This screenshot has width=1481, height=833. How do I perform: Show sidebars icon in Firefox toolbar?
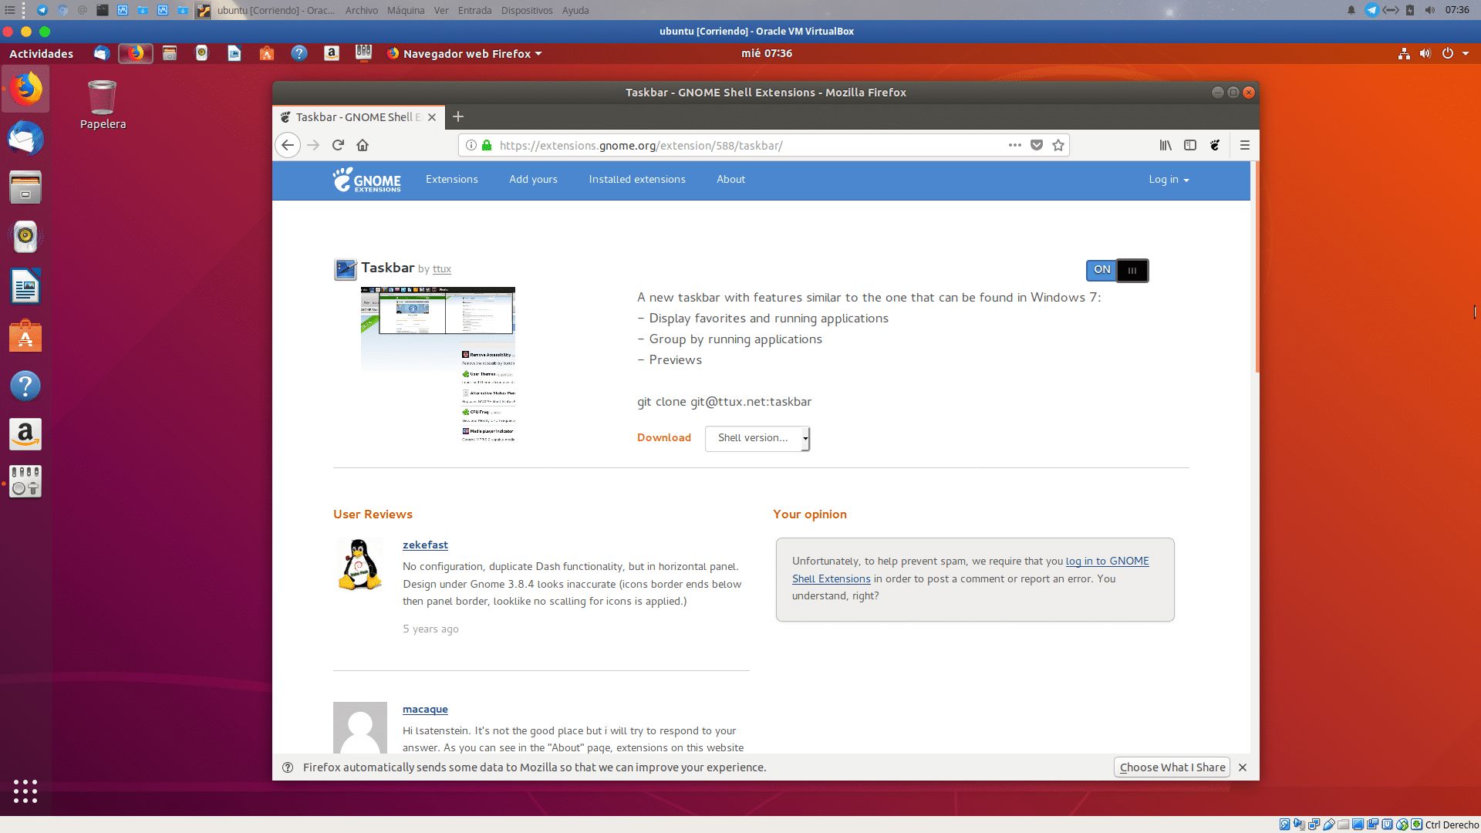(1190, 145)
